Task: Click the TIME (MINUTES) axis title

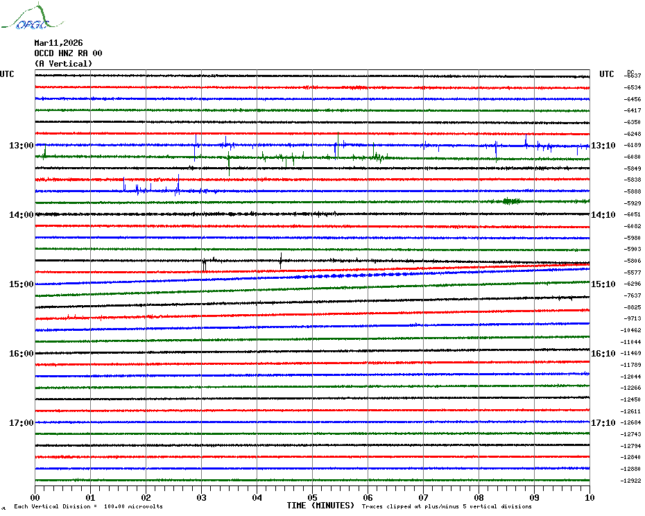Action: pyautogui.click(x=320, y=506)
